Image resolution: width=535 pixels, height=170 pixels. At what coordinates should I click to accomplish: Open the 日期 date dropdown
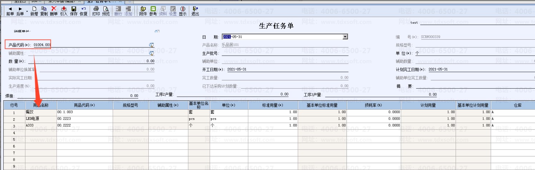[345, 36]
